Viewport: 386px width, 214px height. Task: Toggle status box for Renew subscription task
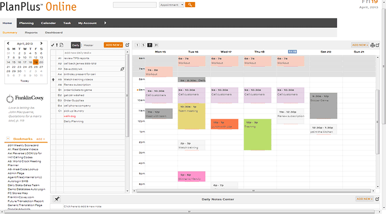[53, 85]
